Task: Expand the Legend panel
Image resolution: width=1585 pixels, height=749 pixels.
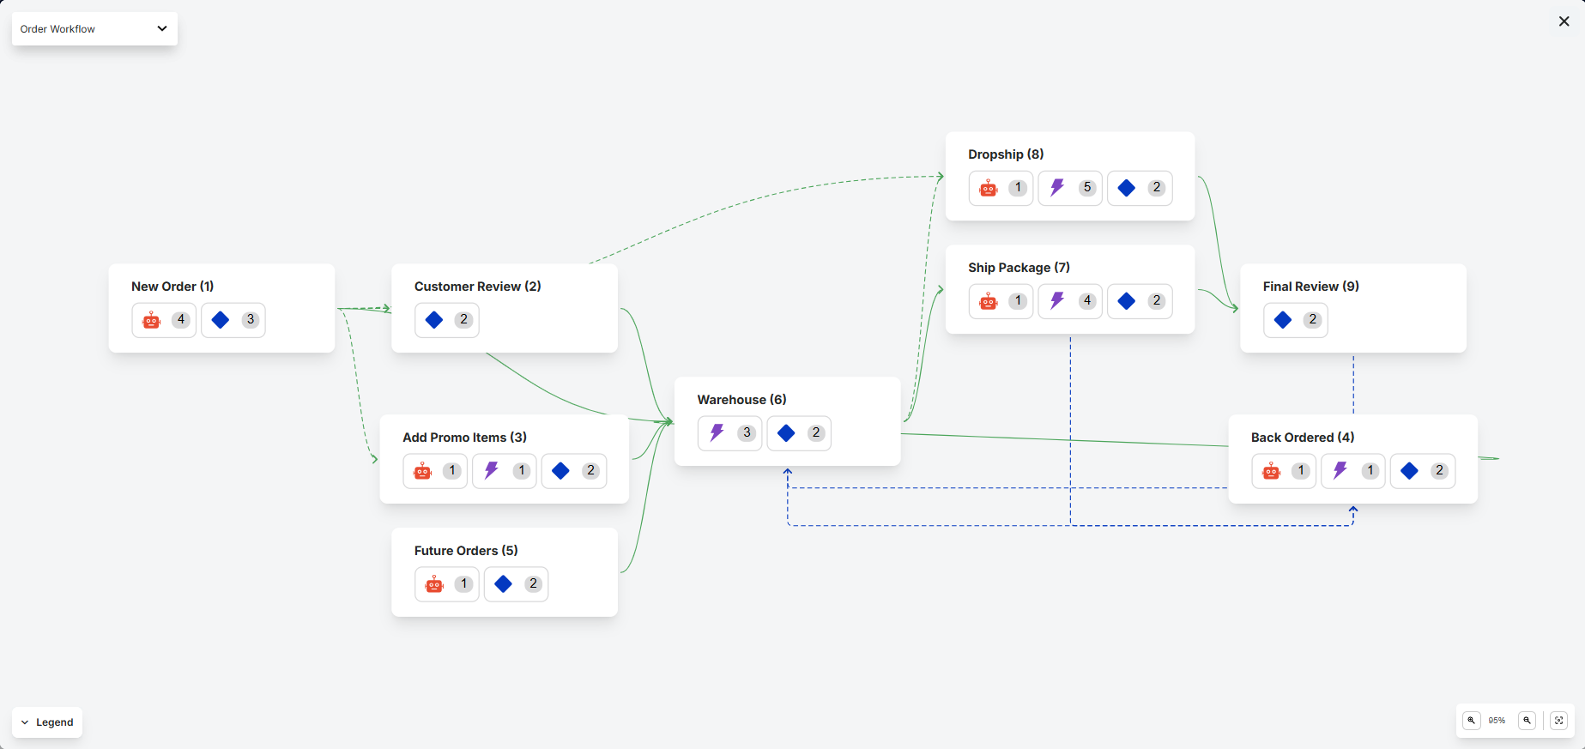Action: 47,722
